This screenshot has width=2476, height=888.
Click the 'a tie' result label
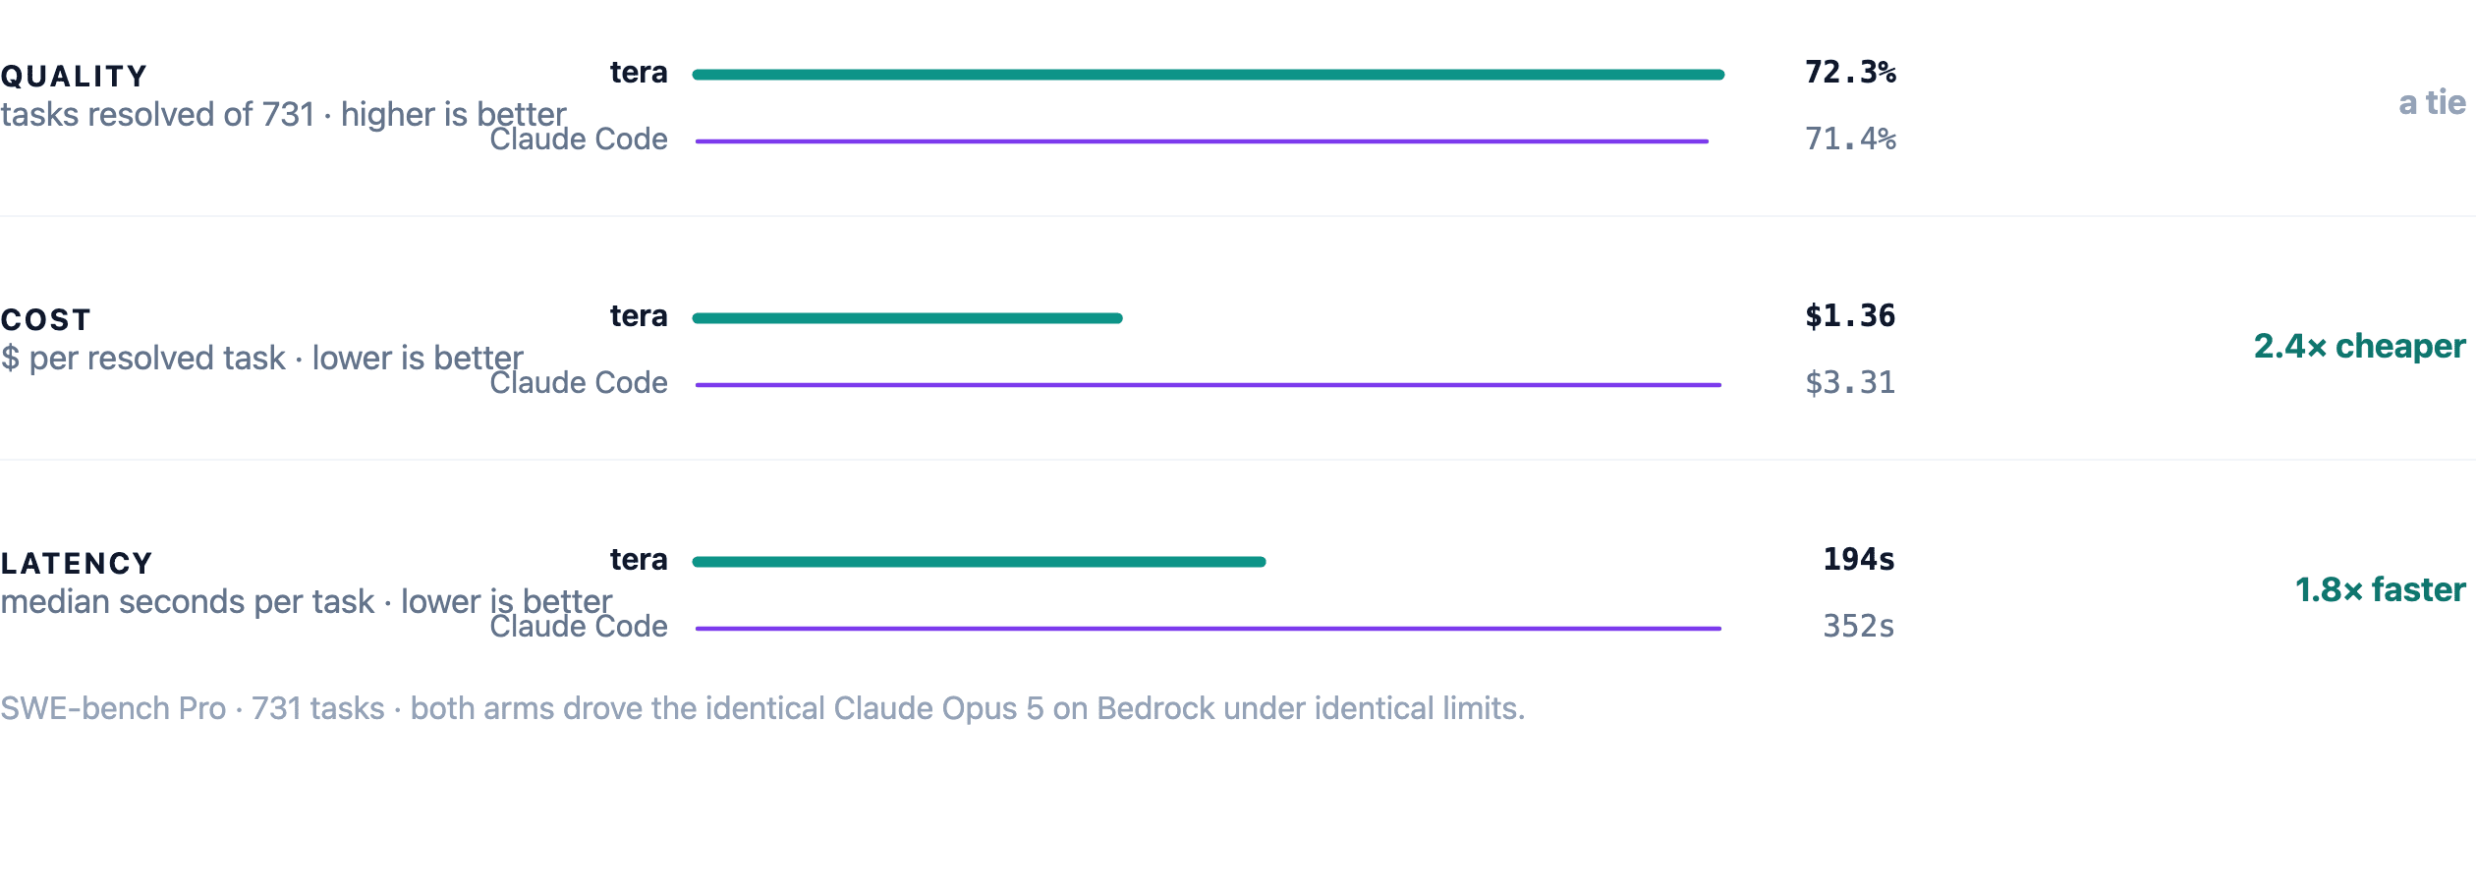[2432, 102]
